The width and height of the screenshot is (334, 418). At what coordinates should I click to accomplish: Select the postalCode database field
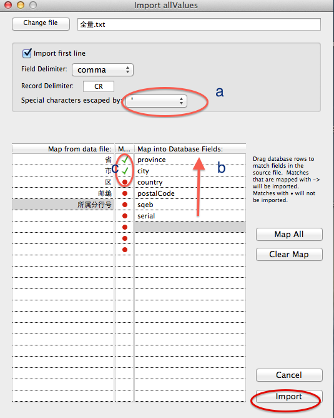190,193
